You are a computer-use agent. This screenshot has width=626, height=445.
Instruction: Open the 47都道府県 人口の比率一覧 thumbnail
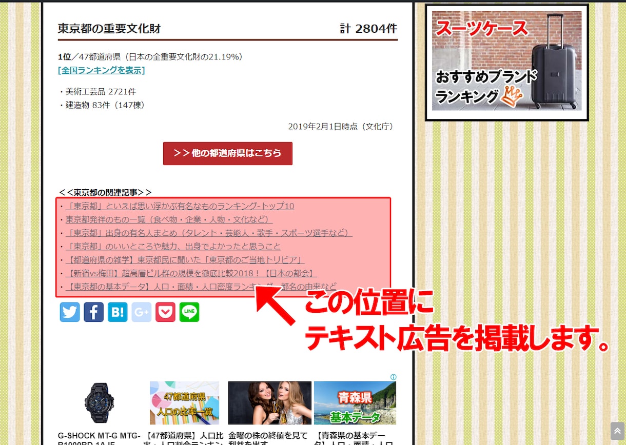185,403
